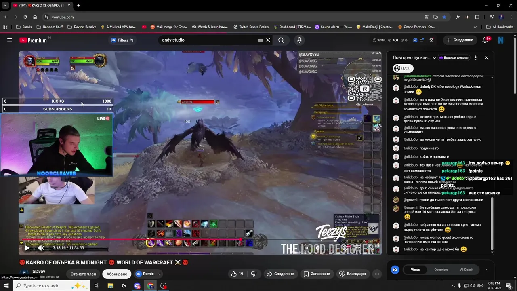Image resolution: width=517 pixels, height=291 pixels.
Task: Open tab search dropdown arrow
Action: pos(5,6)
